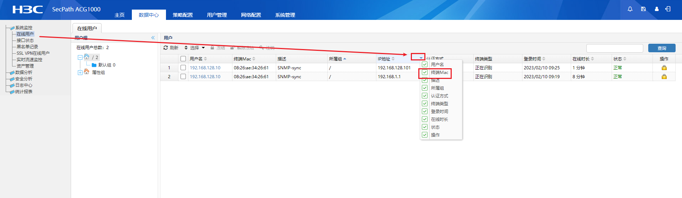Open the 选择 dropdown in toolbar
This screenshot has width=682, height=198.
(194, 48)
